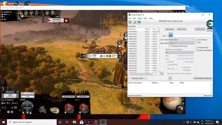
Task: Click the red record icon on taskbar
Action: click(x=96, y=122)
